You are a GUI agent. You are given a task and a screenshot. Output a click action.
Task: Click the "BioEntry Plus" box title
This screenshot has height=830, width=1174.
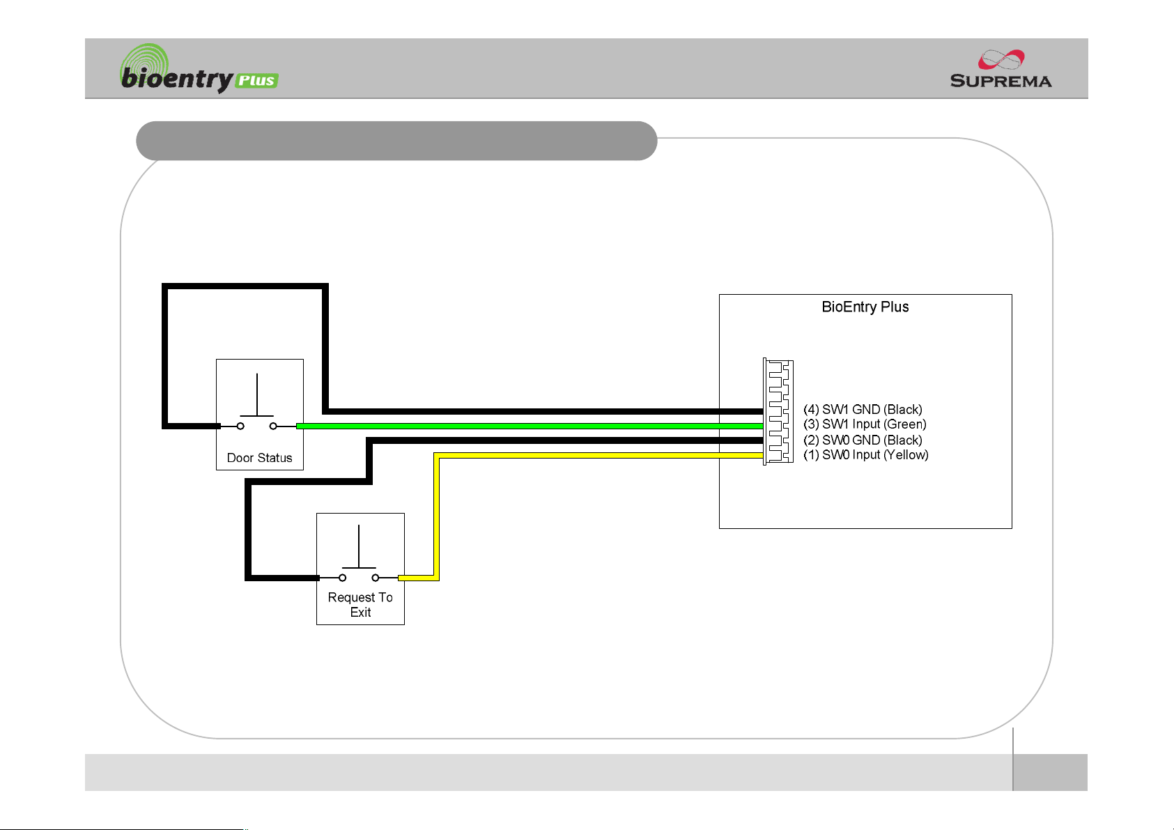865,307
